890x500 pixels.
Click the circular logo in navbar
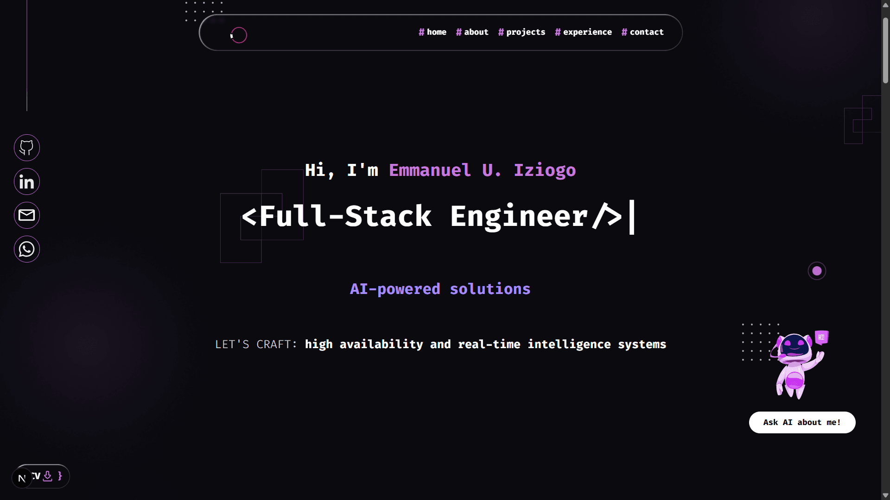point(239,35)
